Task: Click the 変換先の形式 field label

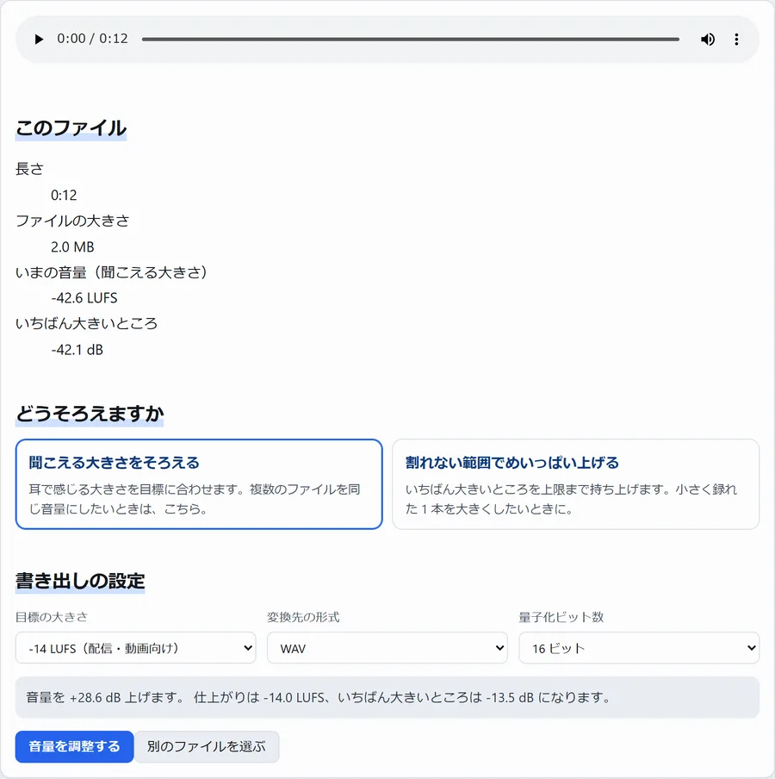Action: [303, 617]
